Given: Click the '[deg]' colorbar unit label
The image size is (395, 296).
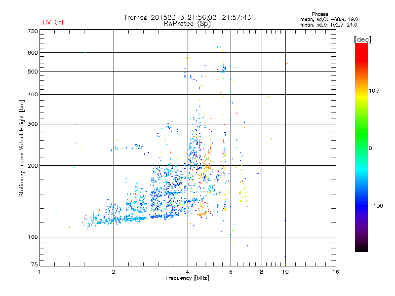Looking at the screenshot, I should coord(362,39).
